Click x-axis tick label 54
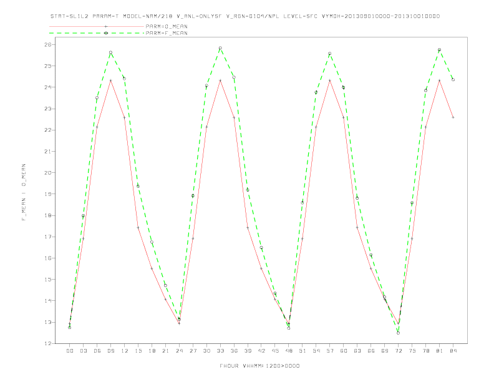 coord(316,351)
